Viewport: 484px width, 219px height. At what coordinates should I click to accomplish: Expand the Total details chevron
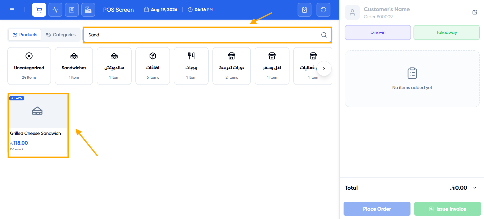475,188
